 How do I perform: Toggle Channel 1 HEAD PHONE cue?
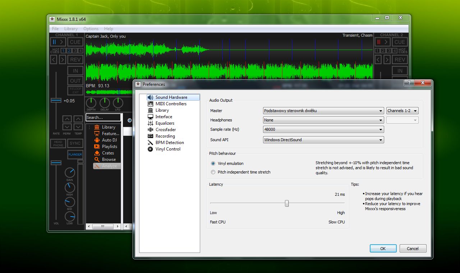coord(58,143)
